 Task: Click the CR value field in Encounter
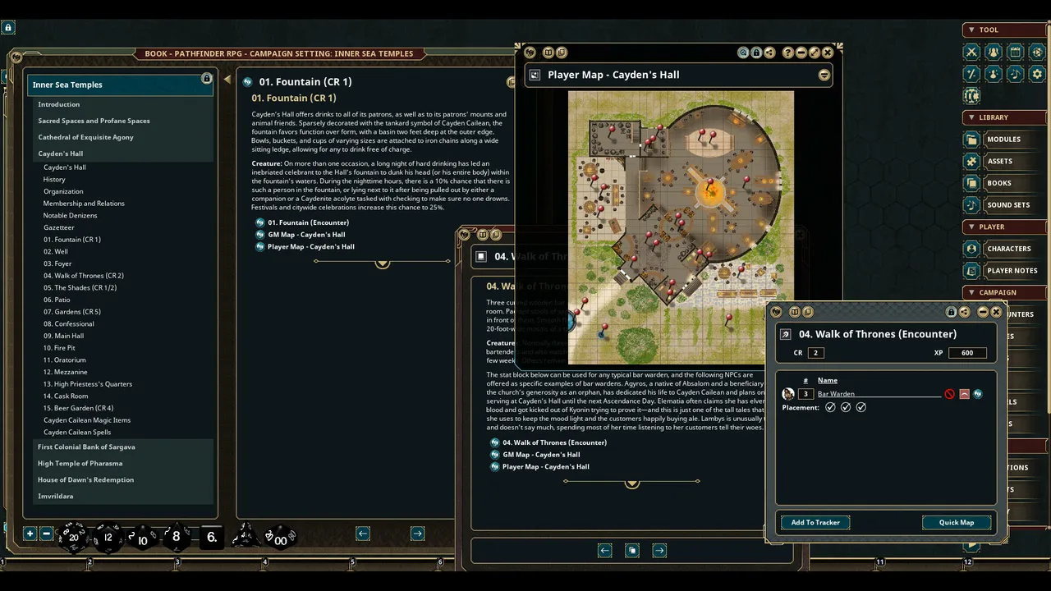pos(815,353)
